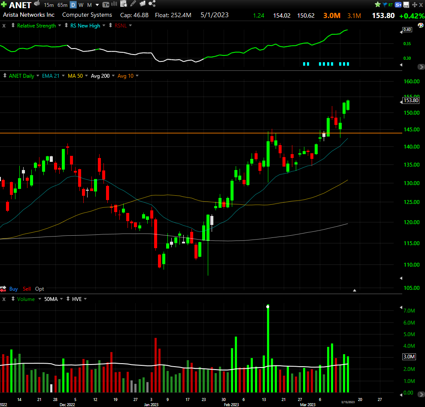Image resolution: width=425 pixels, height=407 pixels.
Task: Click the scroll arrow at bottom-right of volume pane
Action: click(x=421, y=394)
